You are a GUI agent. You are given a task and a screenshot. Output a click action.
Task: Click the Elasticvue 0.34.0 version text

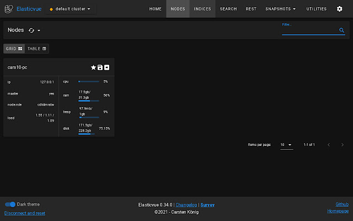[155, 205]
